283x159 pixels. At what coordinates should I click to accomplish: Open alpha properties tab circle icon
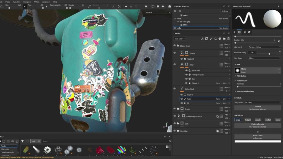click(x=239, y=32)
